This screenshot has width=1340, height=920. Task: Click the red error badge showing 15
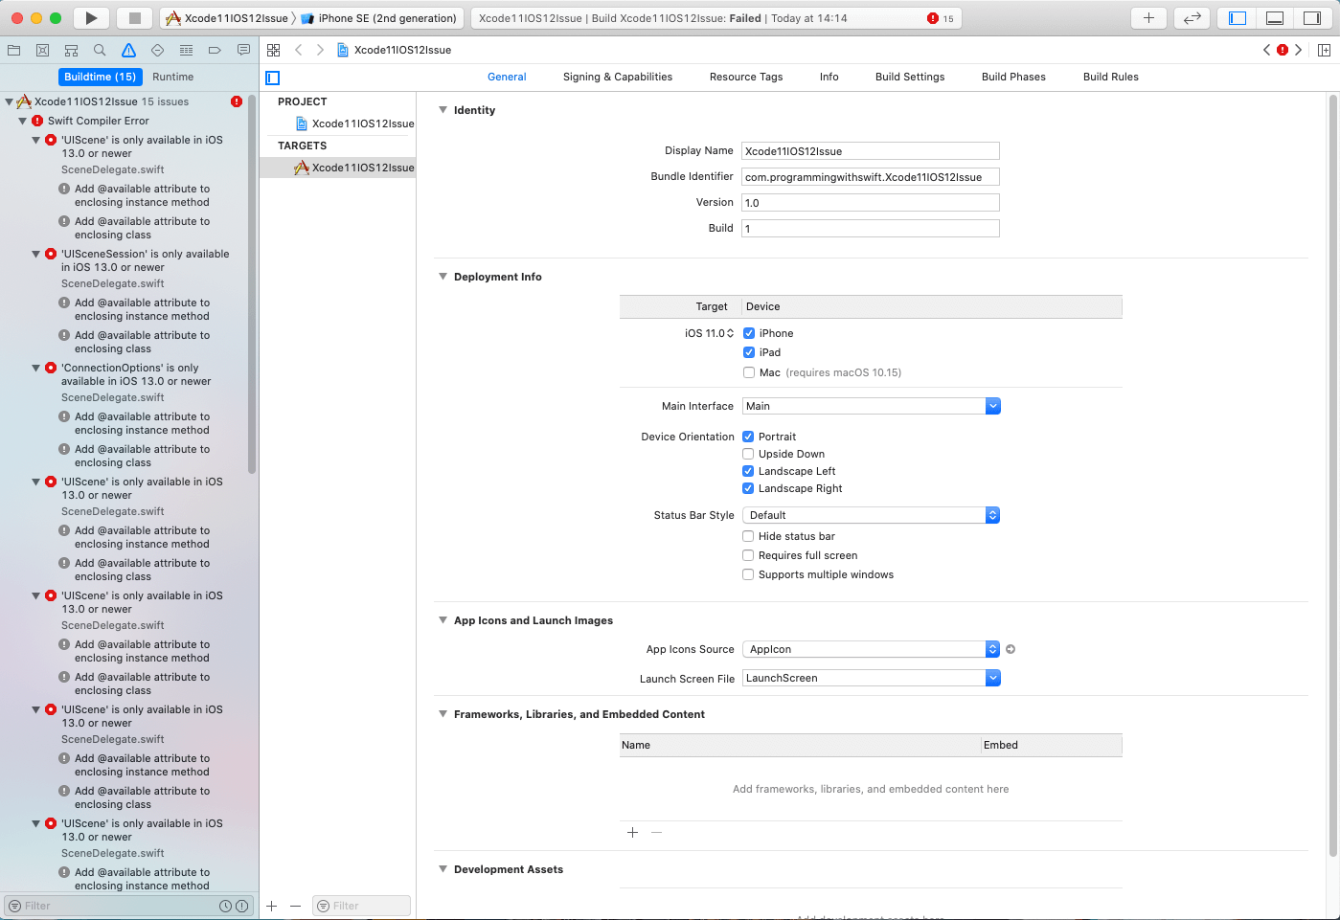point(940,18)
